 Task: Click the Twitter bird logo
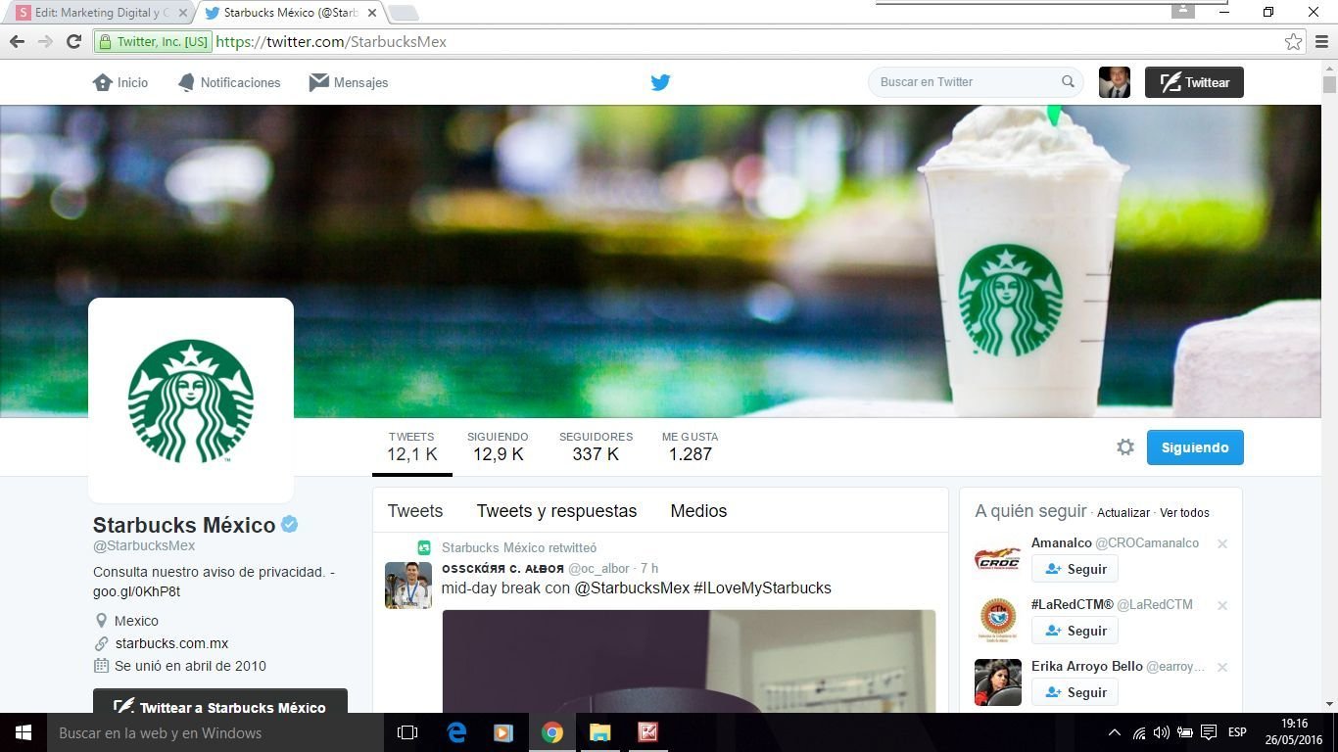coord(660,82)
